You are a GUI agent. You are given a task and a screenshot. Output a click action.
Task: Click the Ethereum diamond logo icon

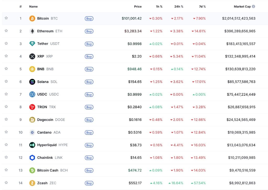point(32,31)
